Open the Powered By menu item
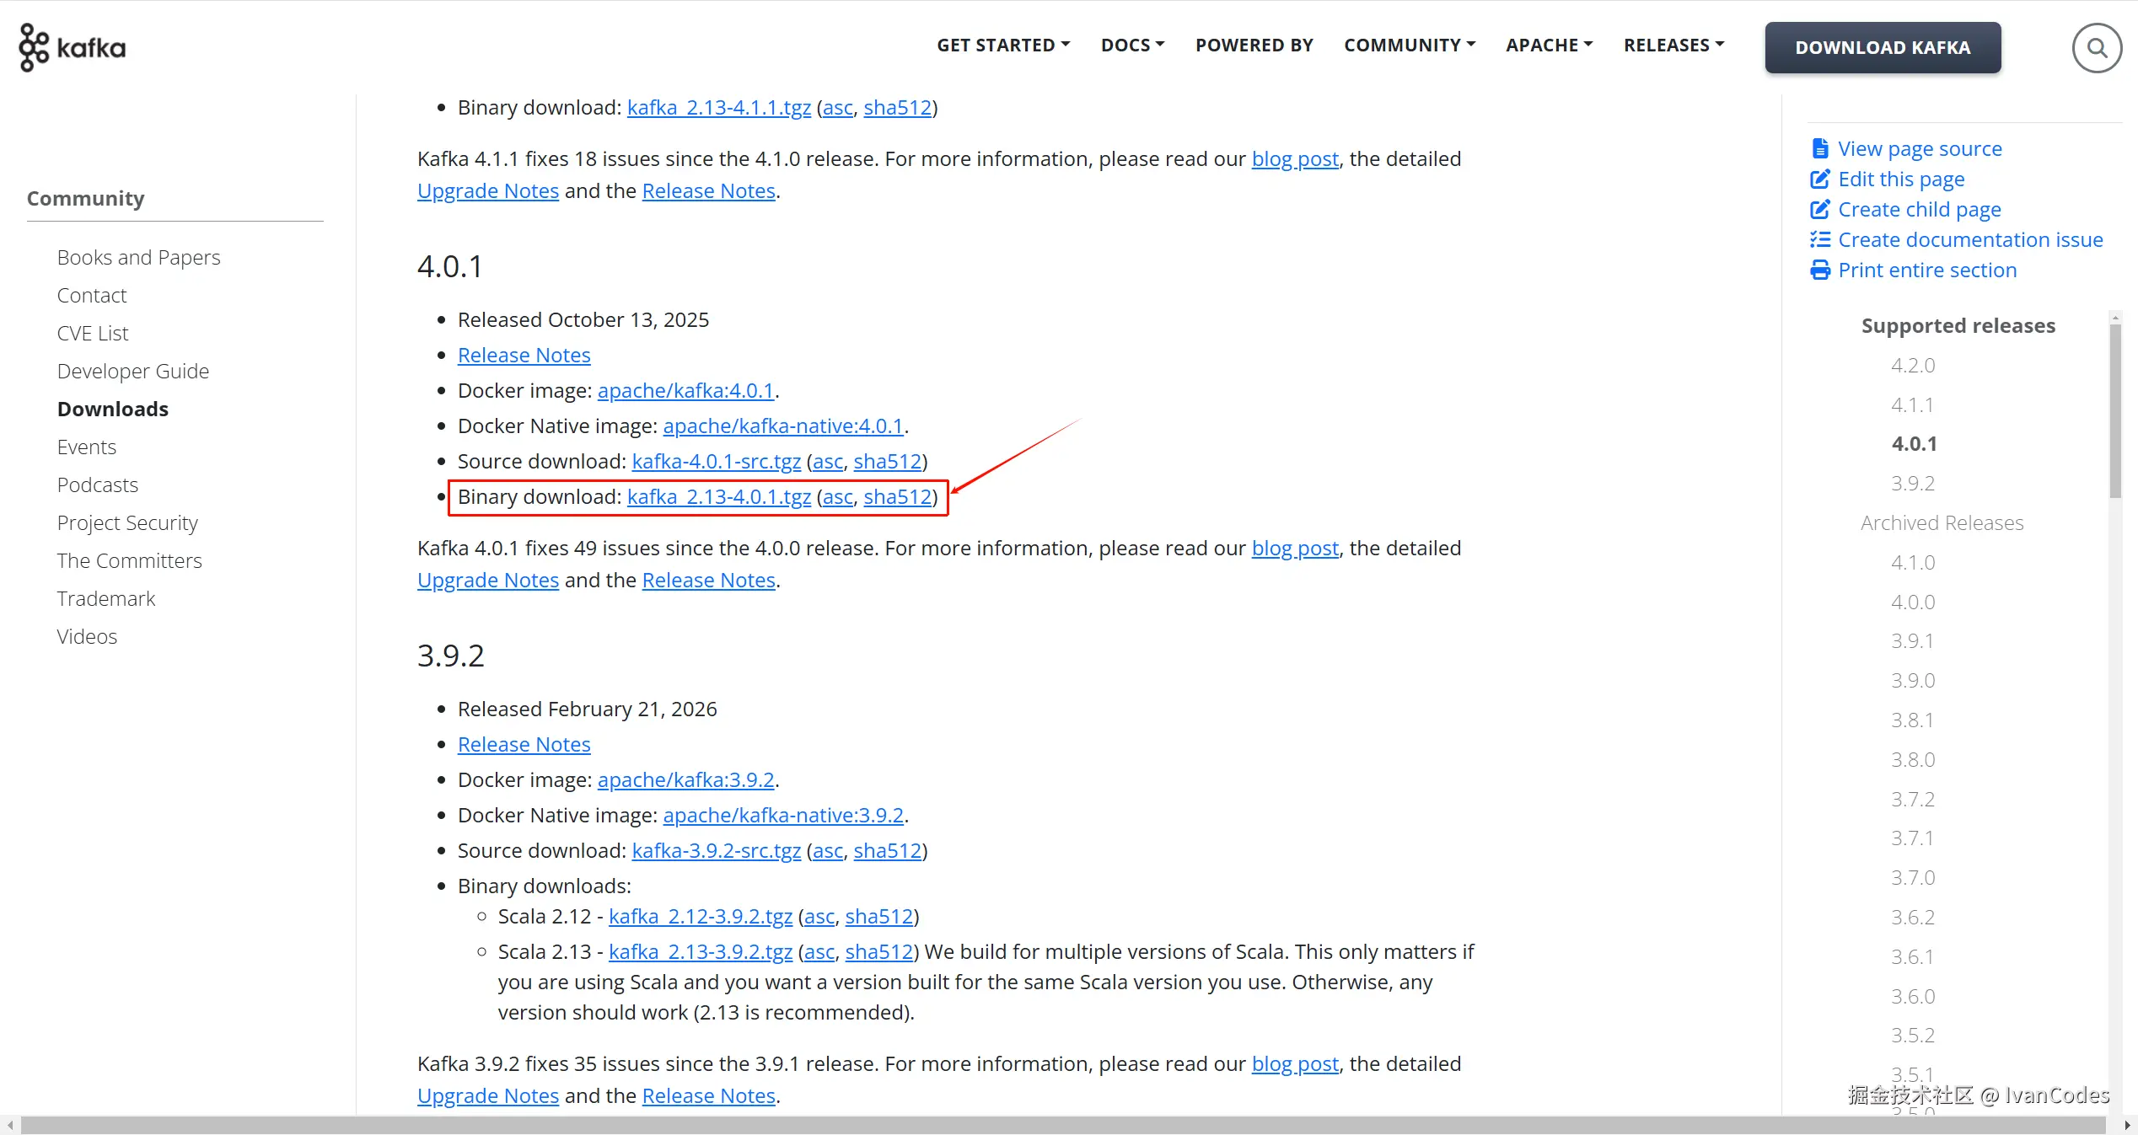The height and width of the screenshot is (1135, 2138). 1254,46
